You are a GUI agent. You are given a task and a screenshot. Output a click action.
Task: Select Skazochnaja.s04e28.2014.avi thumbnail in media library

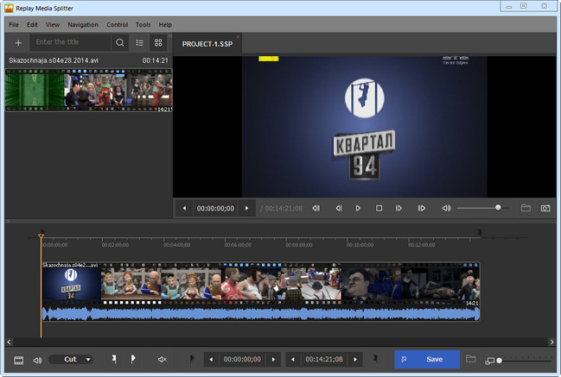point(88,90)
